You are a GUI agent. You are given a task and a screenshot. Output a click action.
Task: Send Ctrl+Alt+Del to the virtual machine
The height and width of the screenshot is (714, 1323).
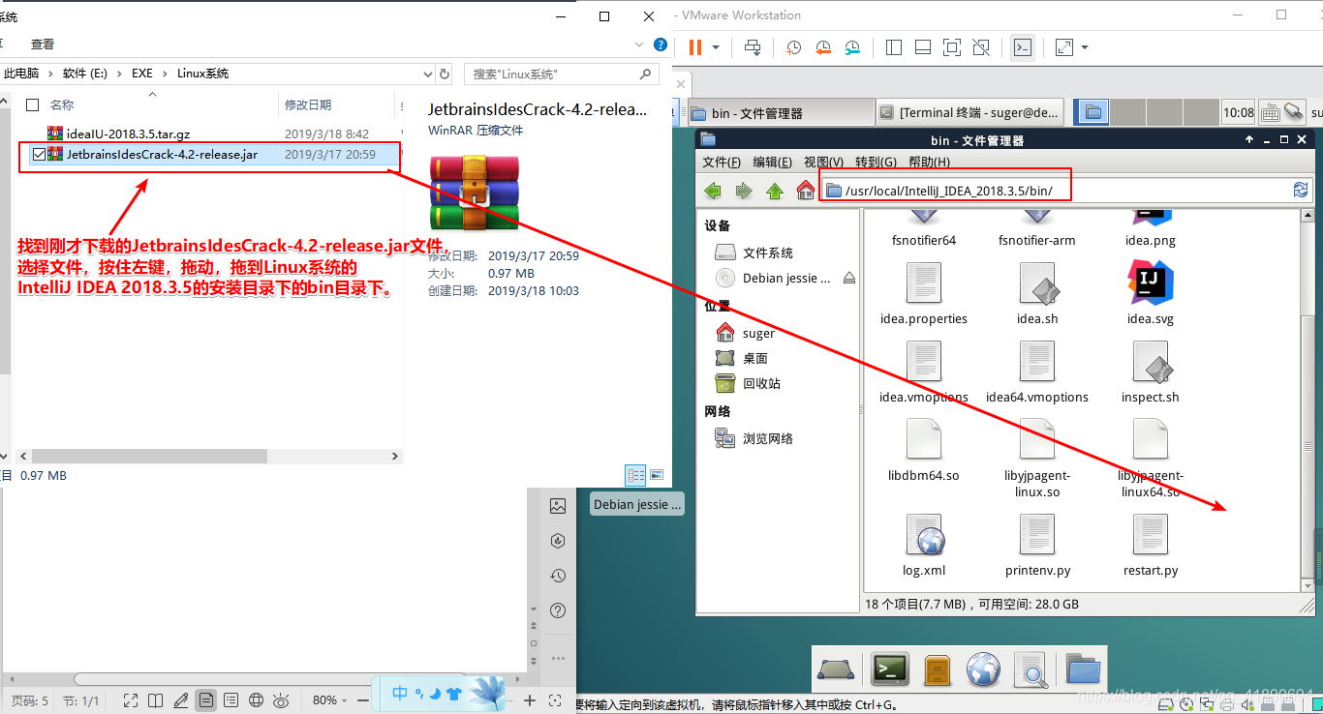[x=753, y=47]
